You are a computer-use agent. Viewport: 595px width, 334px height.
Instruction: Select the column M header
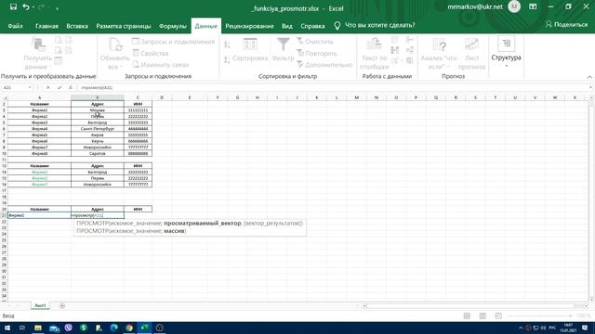tap(356, 97)
